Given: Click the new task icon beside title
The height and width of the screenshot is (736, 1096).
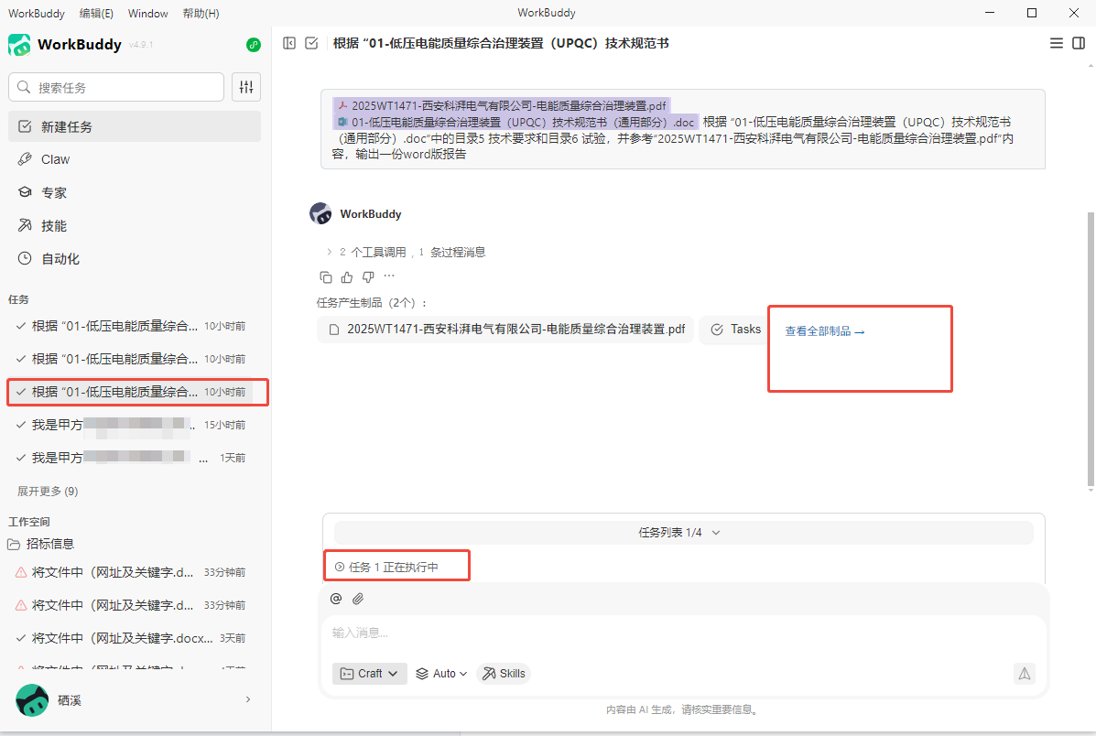Looking at the screenshot, I should 311,43.
